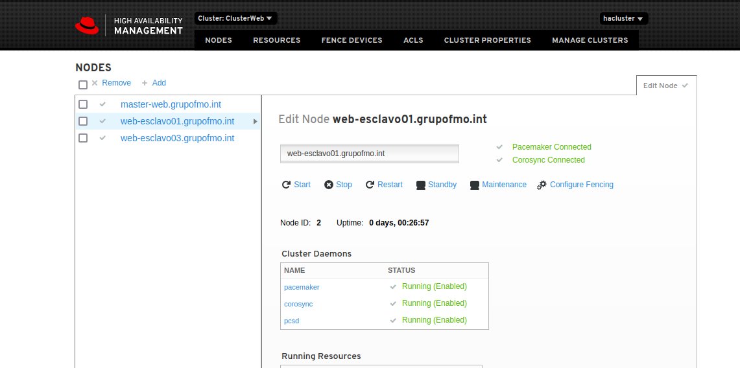This screenshot has width=740, height=368.
Task: Click Running (Enabled) status for pcsd
Action: tap(434, 321)
